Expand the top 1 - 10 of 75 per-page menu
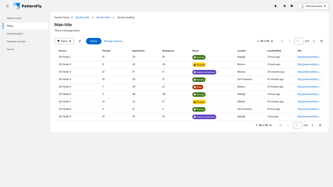Screen dimensions: 333x187 265,41
